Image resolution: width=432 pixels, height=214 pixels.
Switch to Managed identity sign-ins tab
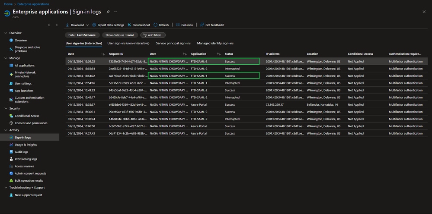[x=215, y=43]
